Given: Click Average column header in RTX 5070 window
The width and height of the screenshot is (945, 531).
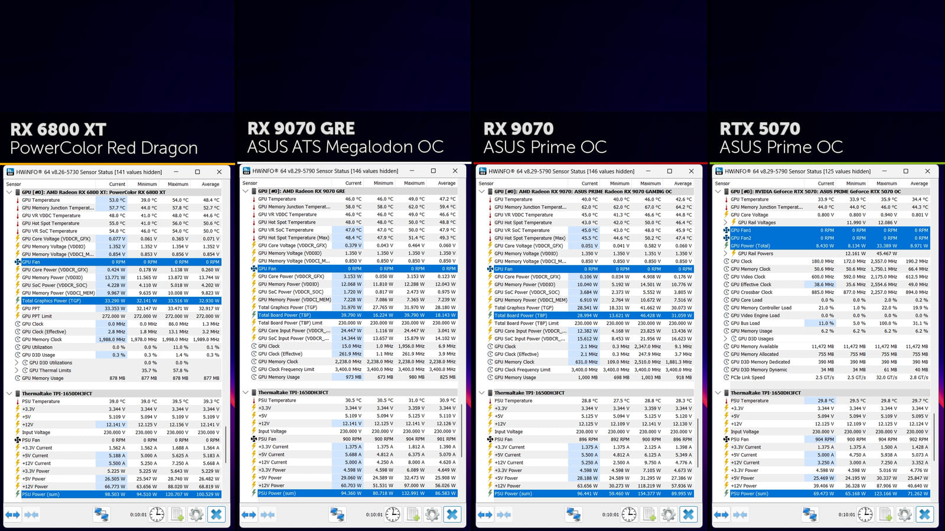Looking at the screenshot, I should click(x=914, y=183).
